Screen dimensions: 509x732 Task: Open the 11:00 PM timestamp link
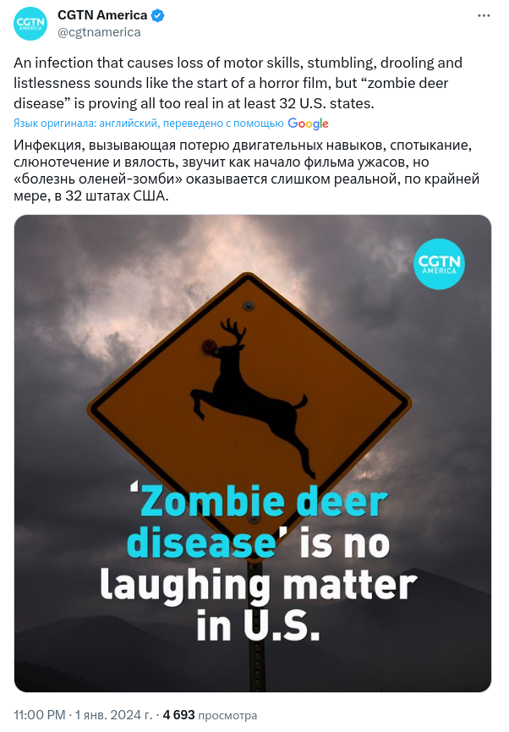[39, 715]
